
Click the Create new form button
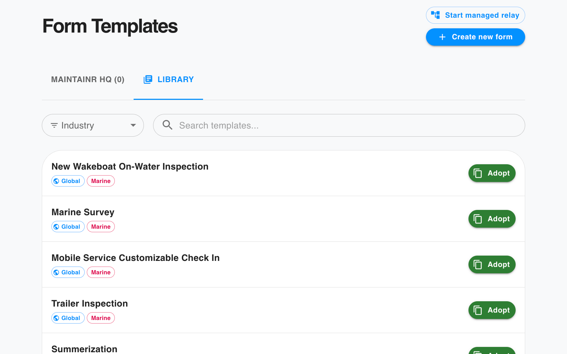475,37
